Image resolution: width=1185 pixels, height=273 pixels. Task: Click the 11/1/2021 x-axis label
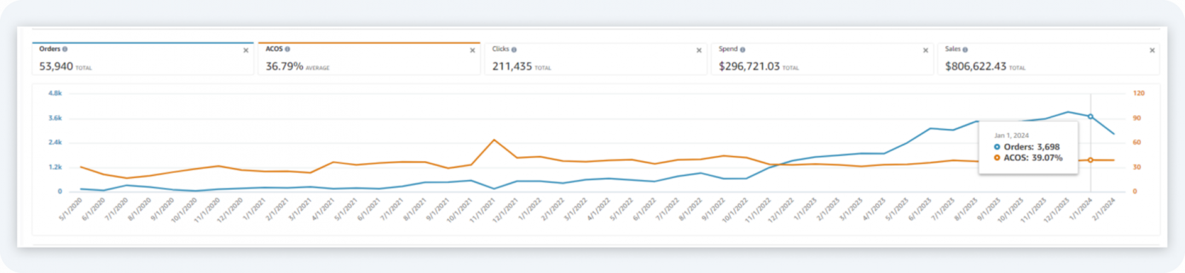click(483, 210)
